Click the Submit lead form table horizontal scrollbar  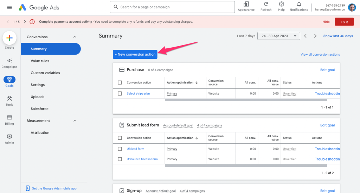click(246, 166)
